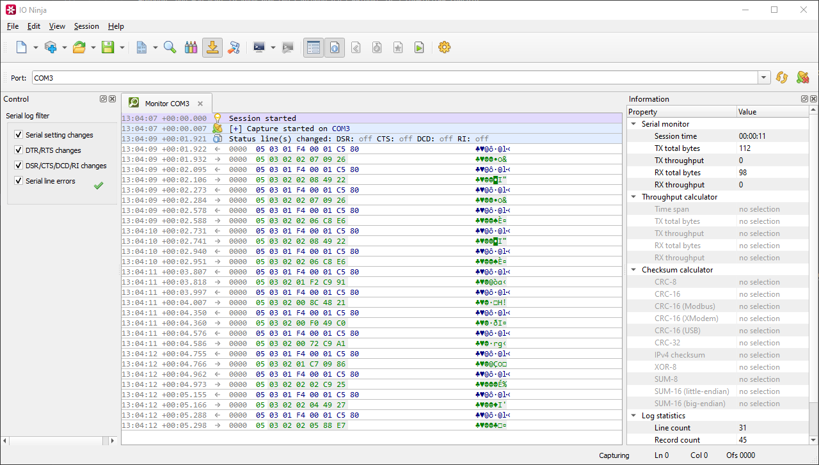Viewport: 819px width, 465px height.
Task: Close the Control panel
Action: 112,99
